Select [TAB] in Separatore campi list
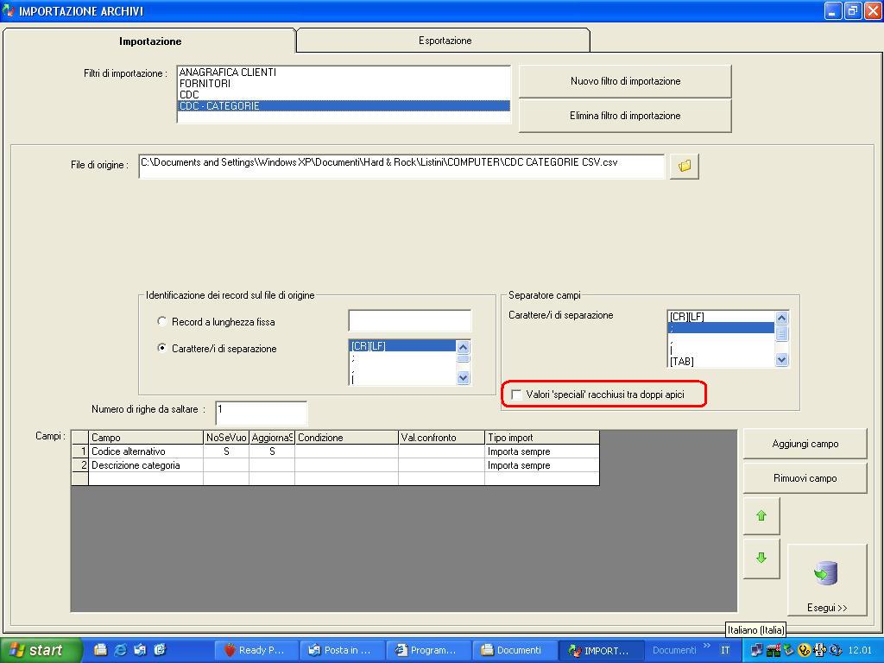Screen dimensions: 884x663 tap(721, 362)
